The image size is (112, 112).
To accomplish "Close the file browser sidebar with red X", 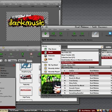I will click(14, 65).
